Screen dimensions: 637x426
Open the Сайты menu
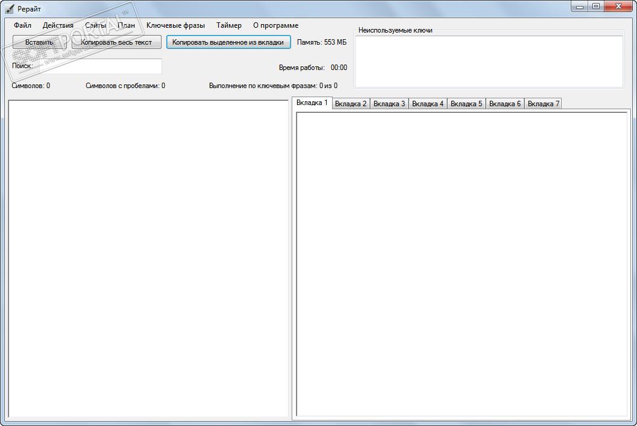coord(95,25)
